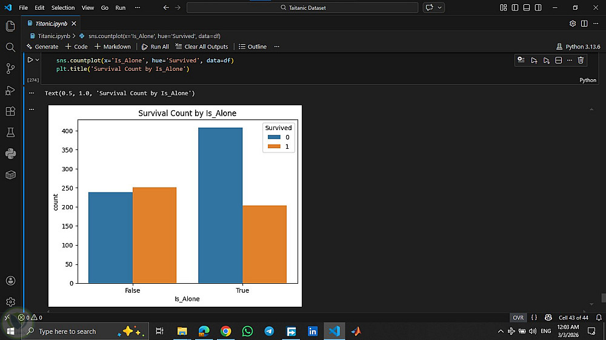
Task: Run cells above from cell toolbar
Action: click(534, 60)
